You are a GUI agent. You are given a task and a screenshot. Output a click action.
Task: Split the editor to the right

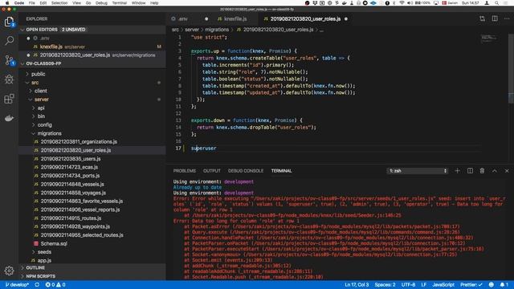point(495,18)
